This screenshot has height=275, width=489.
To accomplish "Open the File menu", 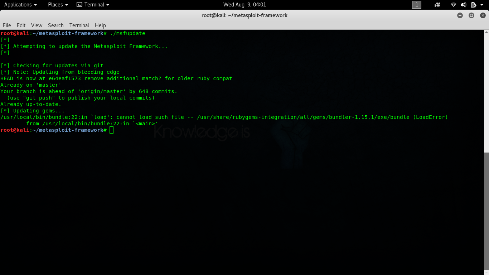I will coord(7,25).
